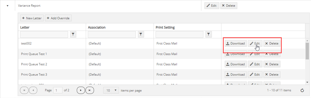The width and height of the screenshot is (311, 98).
Task: Edit Print Queue Test 2 letter
Action: 255,64
